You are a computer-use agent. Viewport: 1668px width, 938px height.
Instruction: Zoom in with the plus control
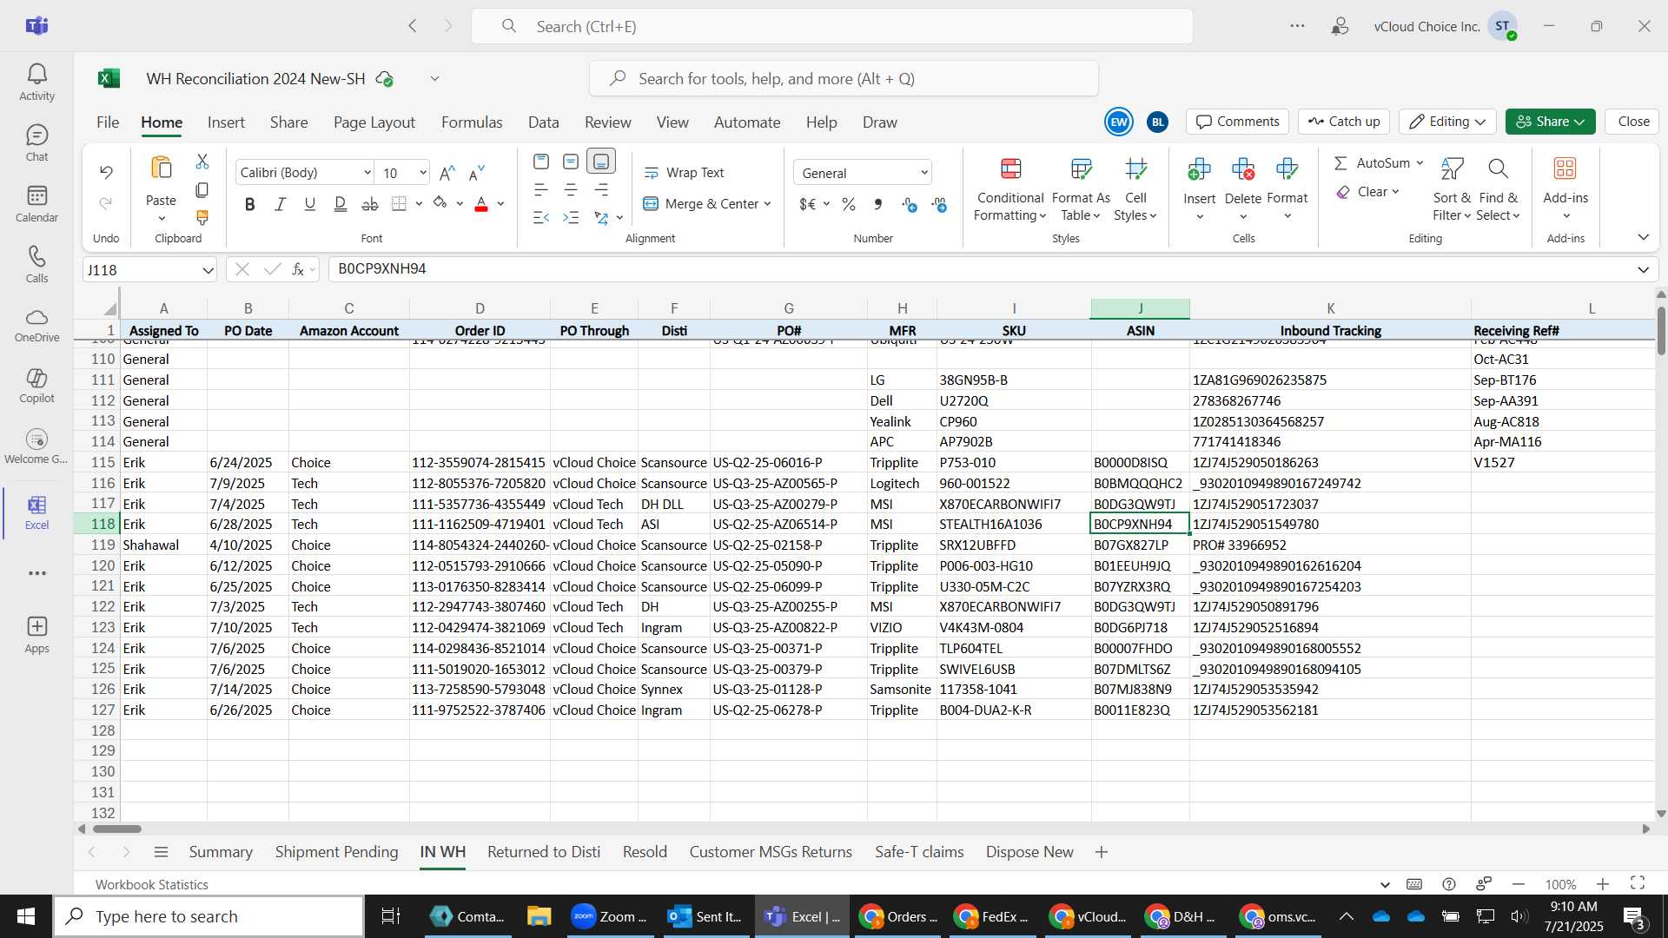click(1603, 884)
